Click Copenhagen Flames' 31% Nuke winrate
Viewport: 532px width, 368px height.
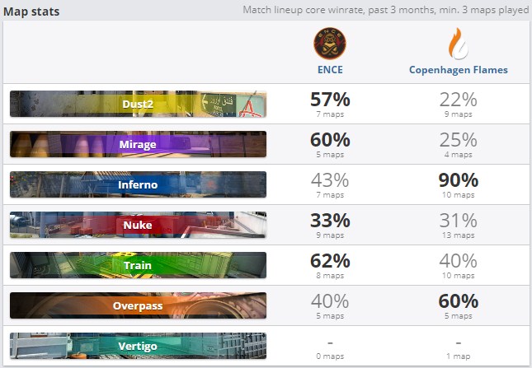click(458, 221)
